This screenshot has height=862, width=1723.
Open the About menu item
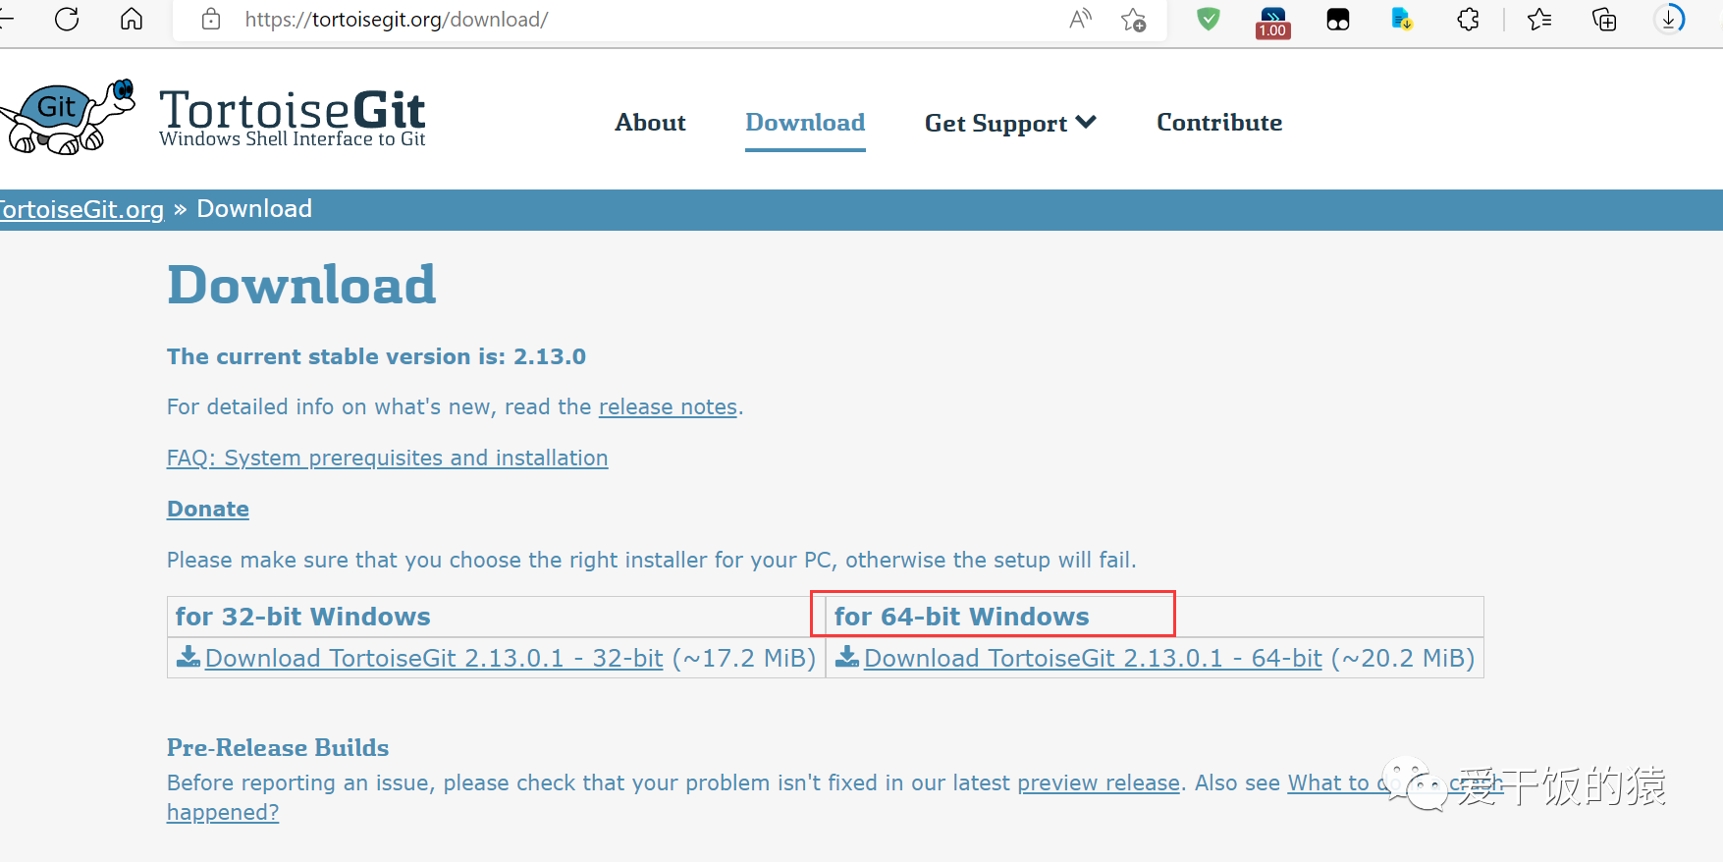tap(650, 123)
